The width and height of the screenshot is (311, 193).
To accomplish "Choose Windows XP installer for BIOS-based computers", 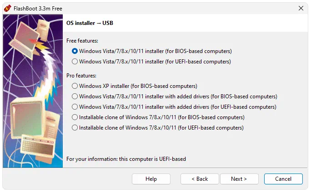I will 135,86.
